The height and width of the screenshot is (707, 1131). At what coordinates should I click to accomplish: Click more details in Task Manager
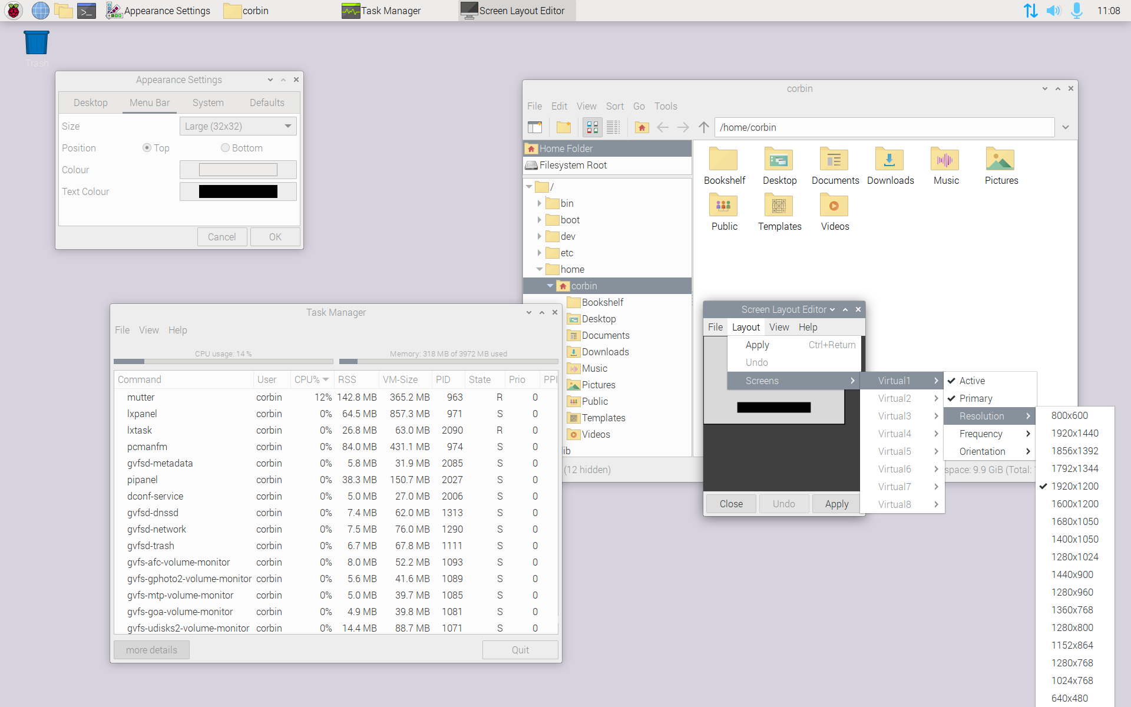pos(151,650)
